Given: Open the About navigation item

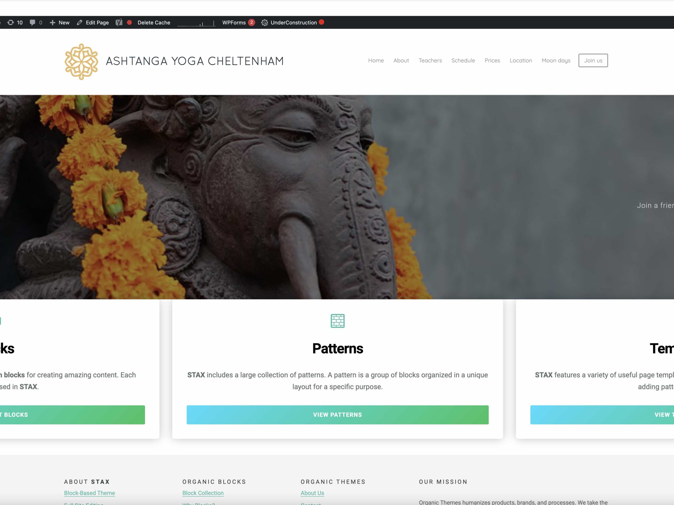Looking at the screenshot, I should [401, 61].
